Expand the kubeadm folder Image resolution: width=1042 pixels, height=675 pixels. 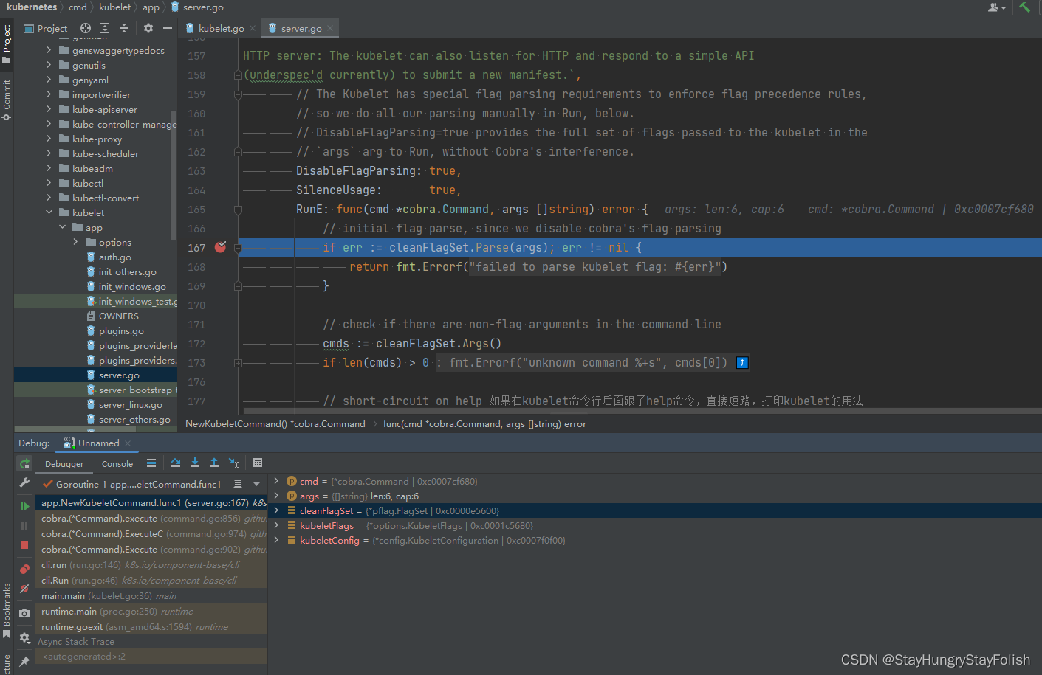click(x=49, y=168)
